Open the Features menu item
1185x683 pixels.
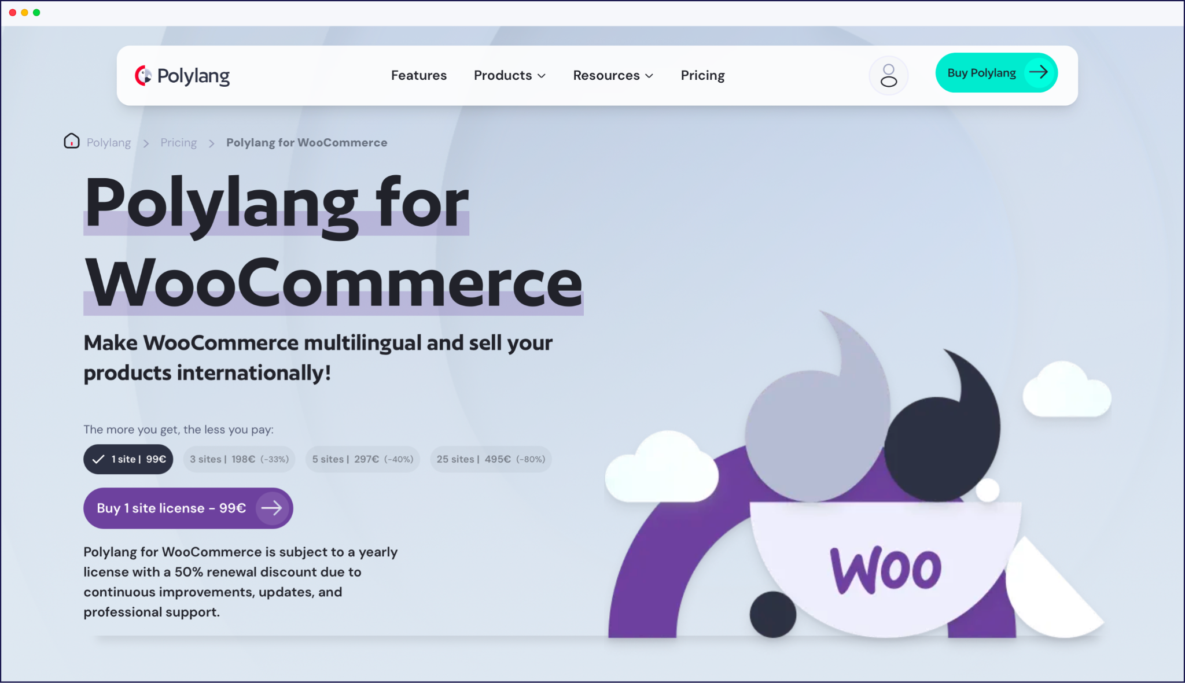(x=418, y=75)
